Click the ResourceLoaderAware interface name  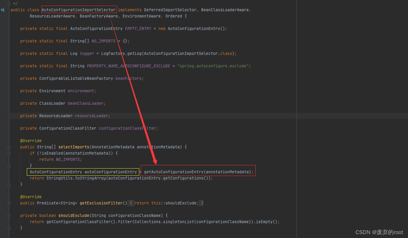pyautogui.click(x=52, y=16)
